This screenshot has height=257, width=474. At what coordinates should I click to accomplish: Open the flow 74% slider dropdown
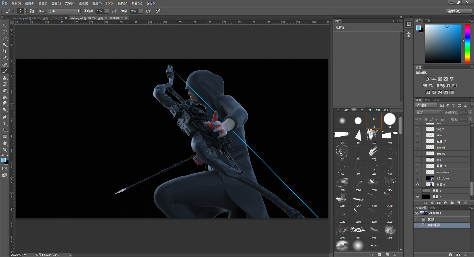pyautogui.click(x=141, y=11)
